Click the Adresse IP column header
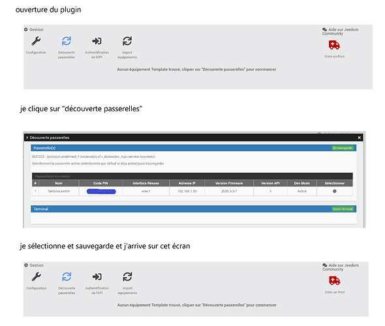This screenshot has width=385, height=326. pos(187,183)
